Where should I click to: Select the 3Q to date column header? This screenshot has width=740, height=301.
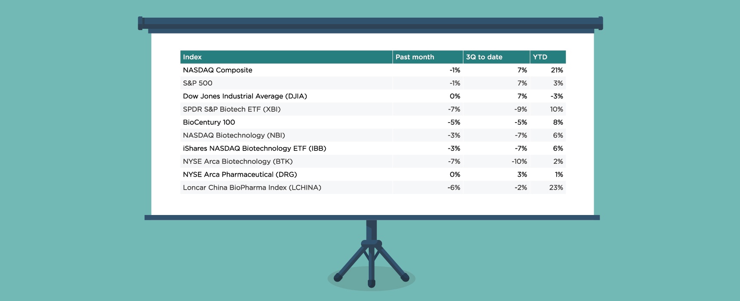point(484,57)
